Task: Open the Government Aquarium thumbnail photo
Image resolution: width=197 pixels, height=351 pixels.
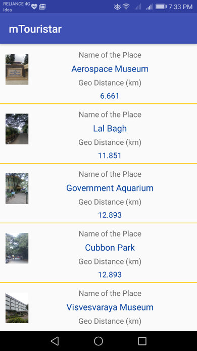Action: pyautogui.click(x=17, y=188)
